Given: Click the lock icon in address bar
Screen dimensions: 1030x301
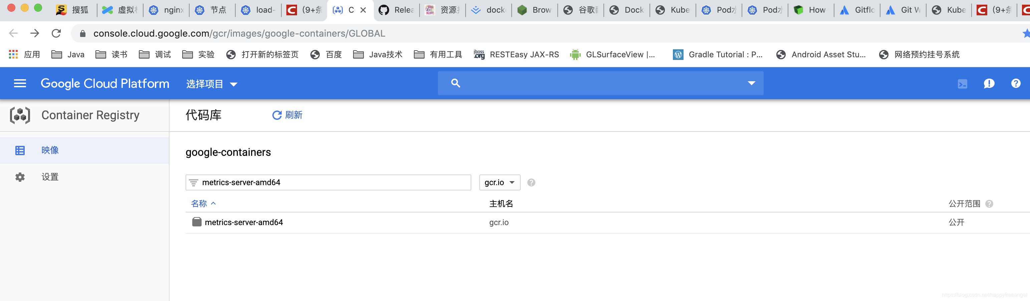Looking at the screenshot, I should (x=82, y=34).
